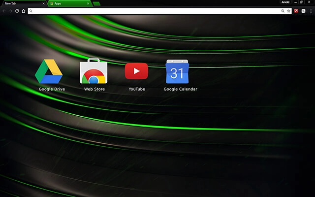Navigate forward one page
The height and width of the screenshot is (197, 315).
10,11
